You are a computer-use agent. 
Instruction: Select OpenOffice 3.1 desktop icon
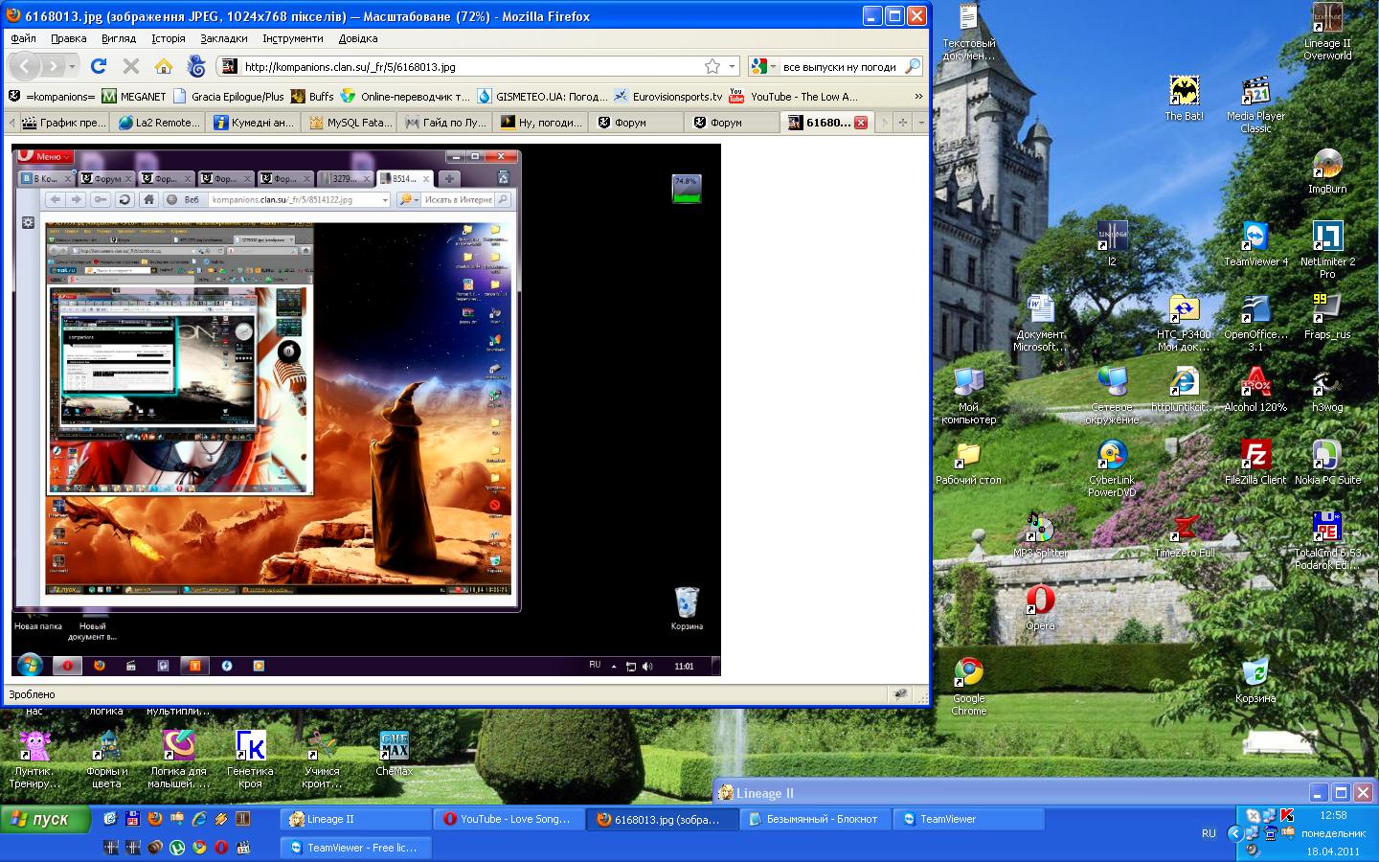pos(1255,323)
